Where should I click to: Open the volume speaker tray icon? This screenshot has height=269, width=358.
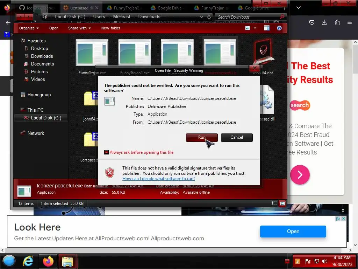click(324, 261)
